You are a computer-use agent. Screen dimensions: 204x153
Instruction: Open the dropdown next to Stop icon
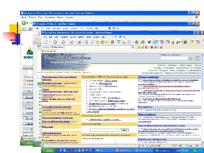click(x=75, y=42)
